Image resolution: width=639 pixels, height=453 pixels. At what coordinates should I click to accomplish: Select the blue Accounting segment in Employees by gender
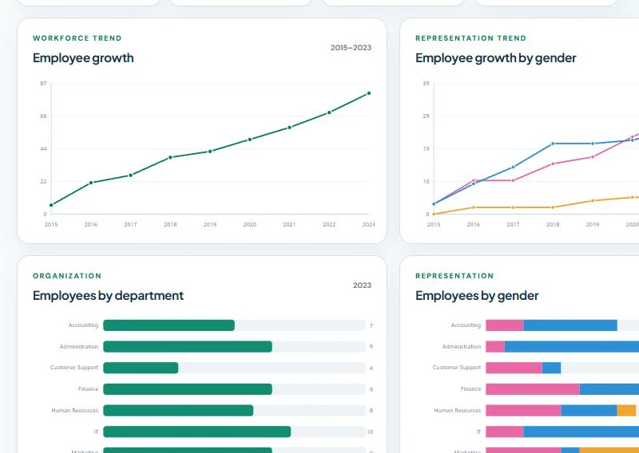[x=570, y=325]
